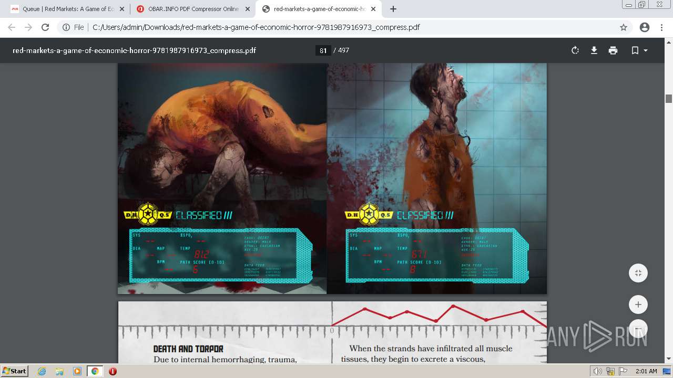Viewport: 673px width, 378px height.
Task: Zoom out of the PDF
Action: (638, 329)
